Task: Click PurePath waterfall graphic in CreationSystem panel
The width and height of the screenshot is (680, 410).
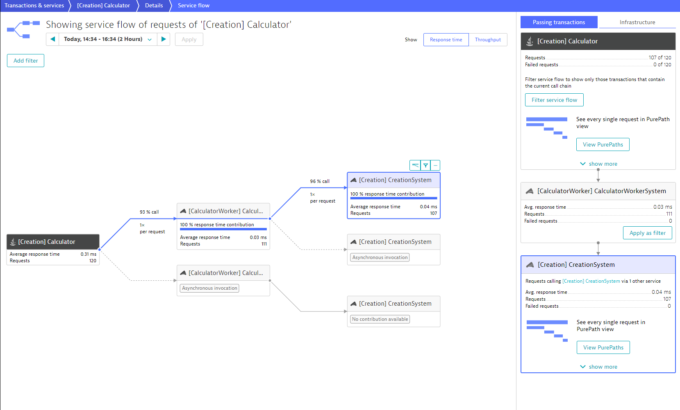Action: coord(547,331)
